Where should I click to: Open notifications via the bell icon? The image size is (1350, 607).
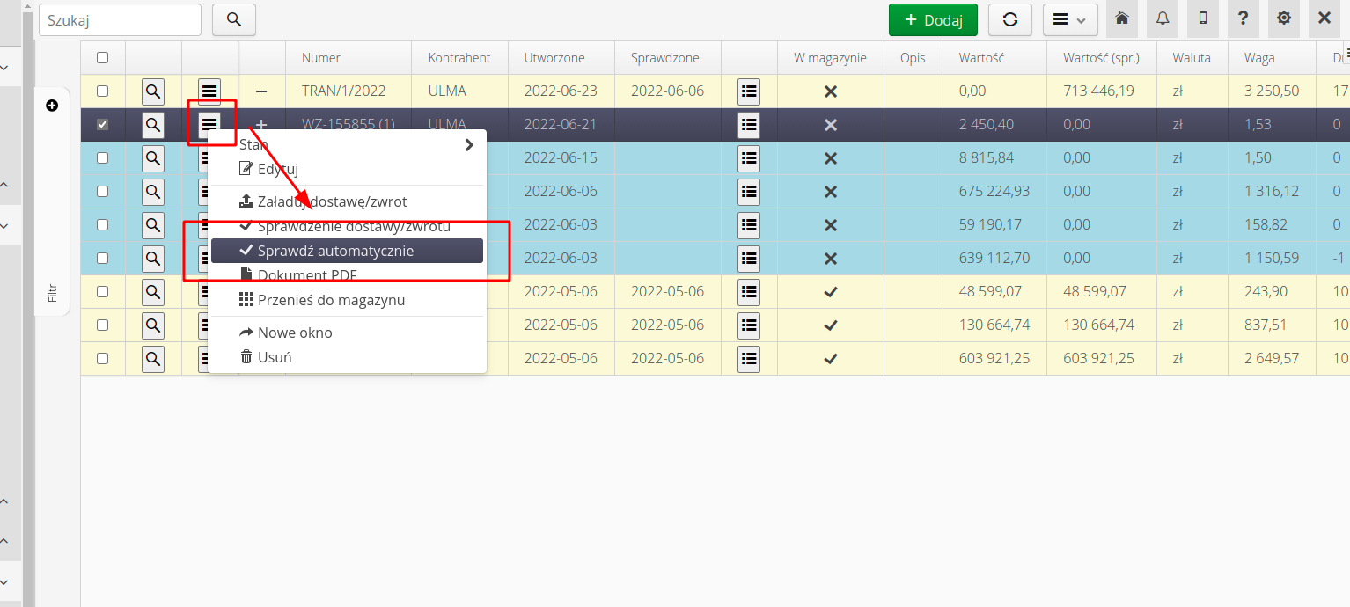1163,18
